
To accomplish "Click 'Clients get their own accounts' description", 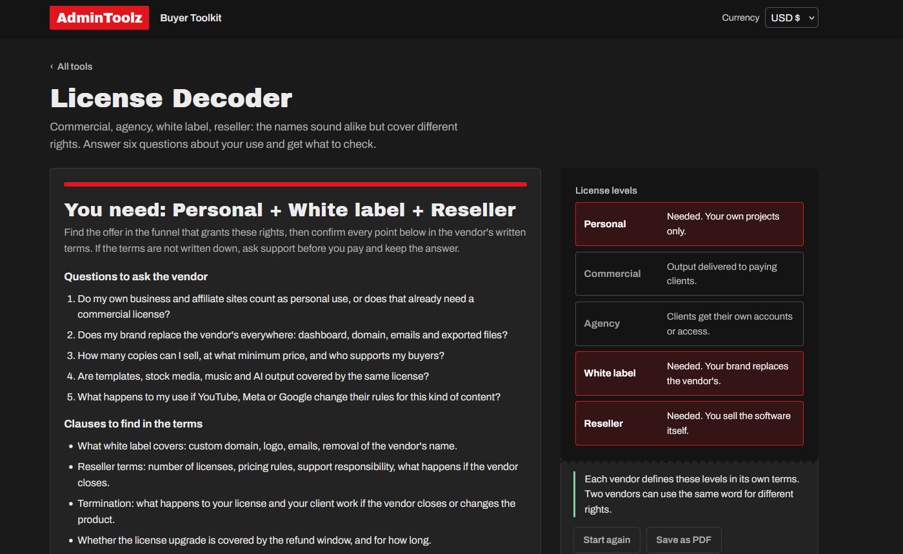I will 729,323.
